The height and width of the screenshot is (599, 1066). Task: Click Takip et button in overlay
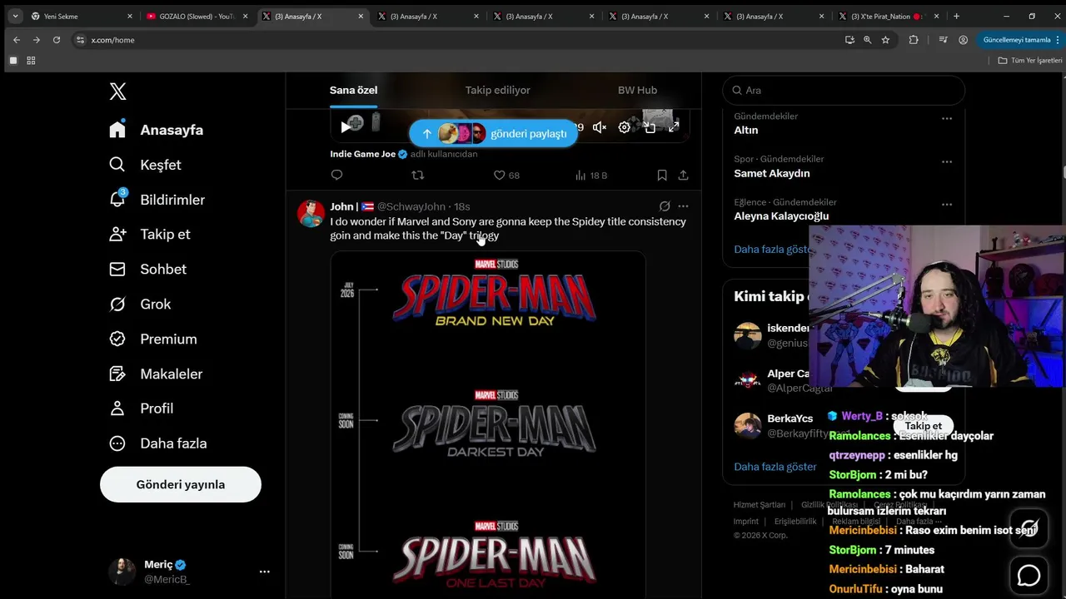pos(923,426)
